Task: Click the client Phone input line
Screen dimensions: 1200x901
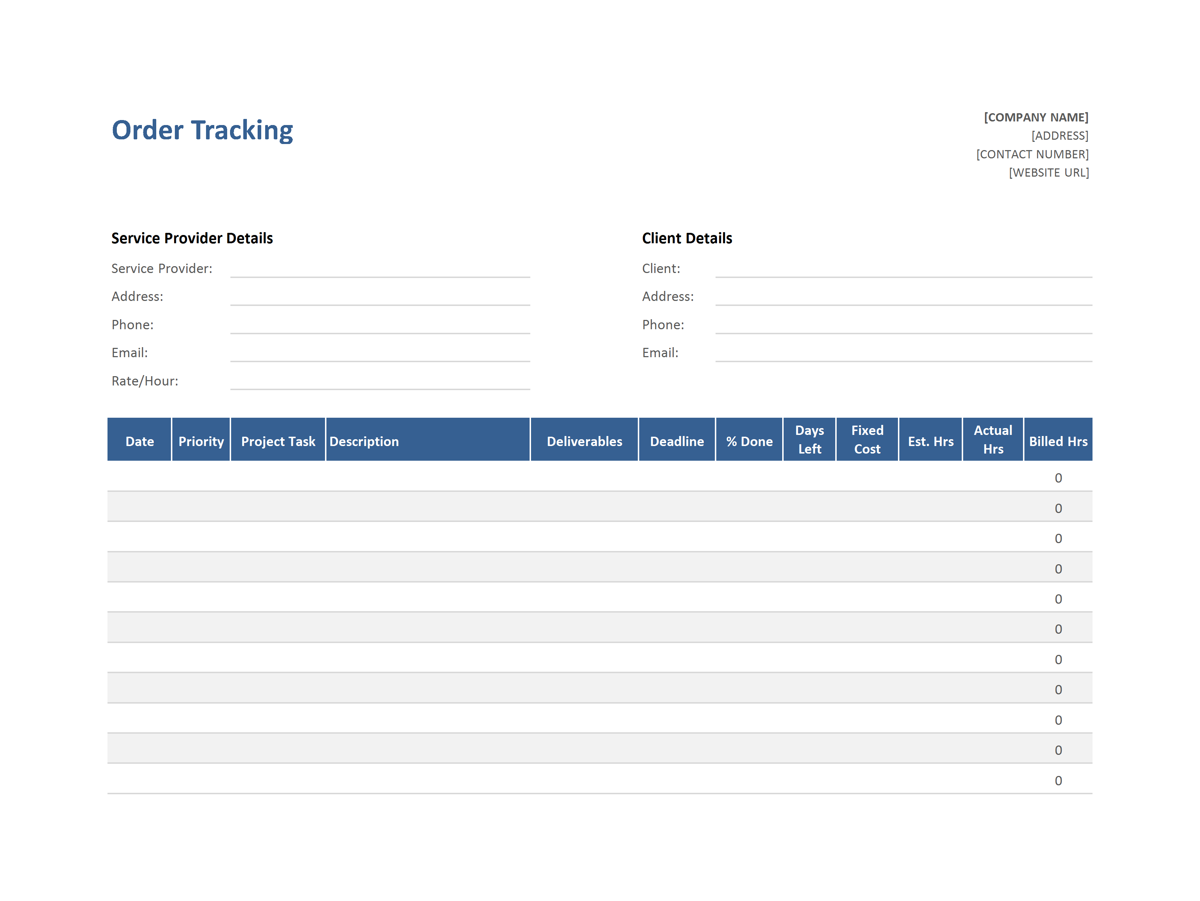Action: (x=903, y=325)
